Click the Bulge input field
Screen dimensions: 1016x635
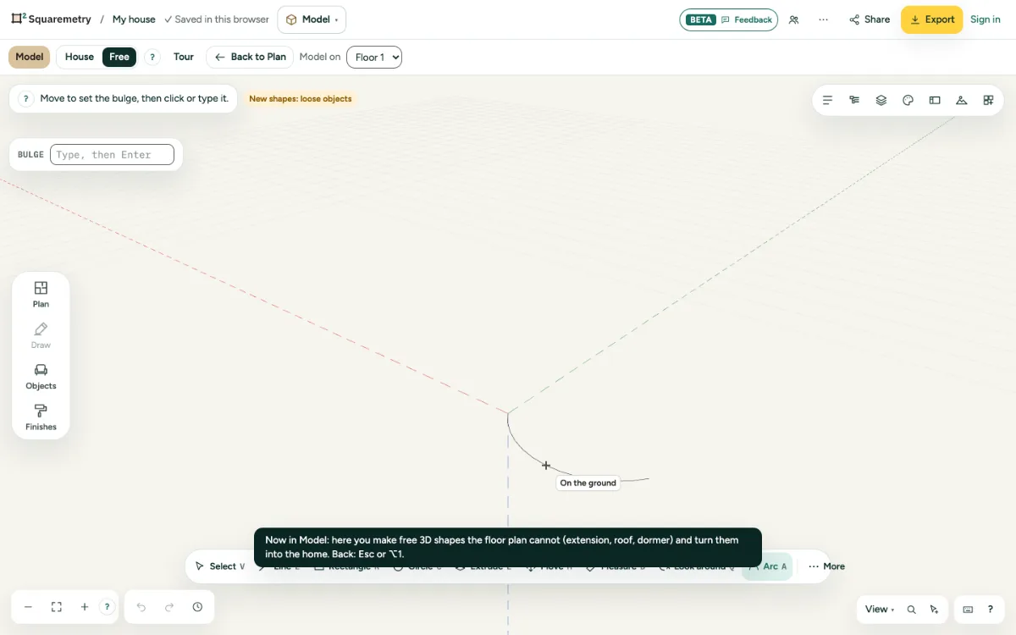pyautogui.click(x=112, y=154)
